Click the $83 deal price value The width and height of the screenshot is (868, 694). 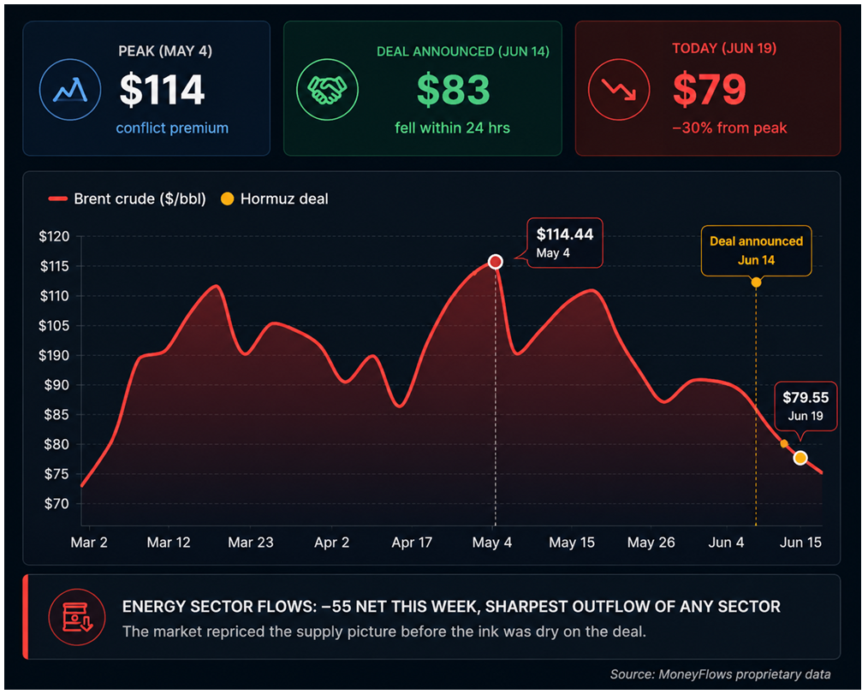coord(454,90)
